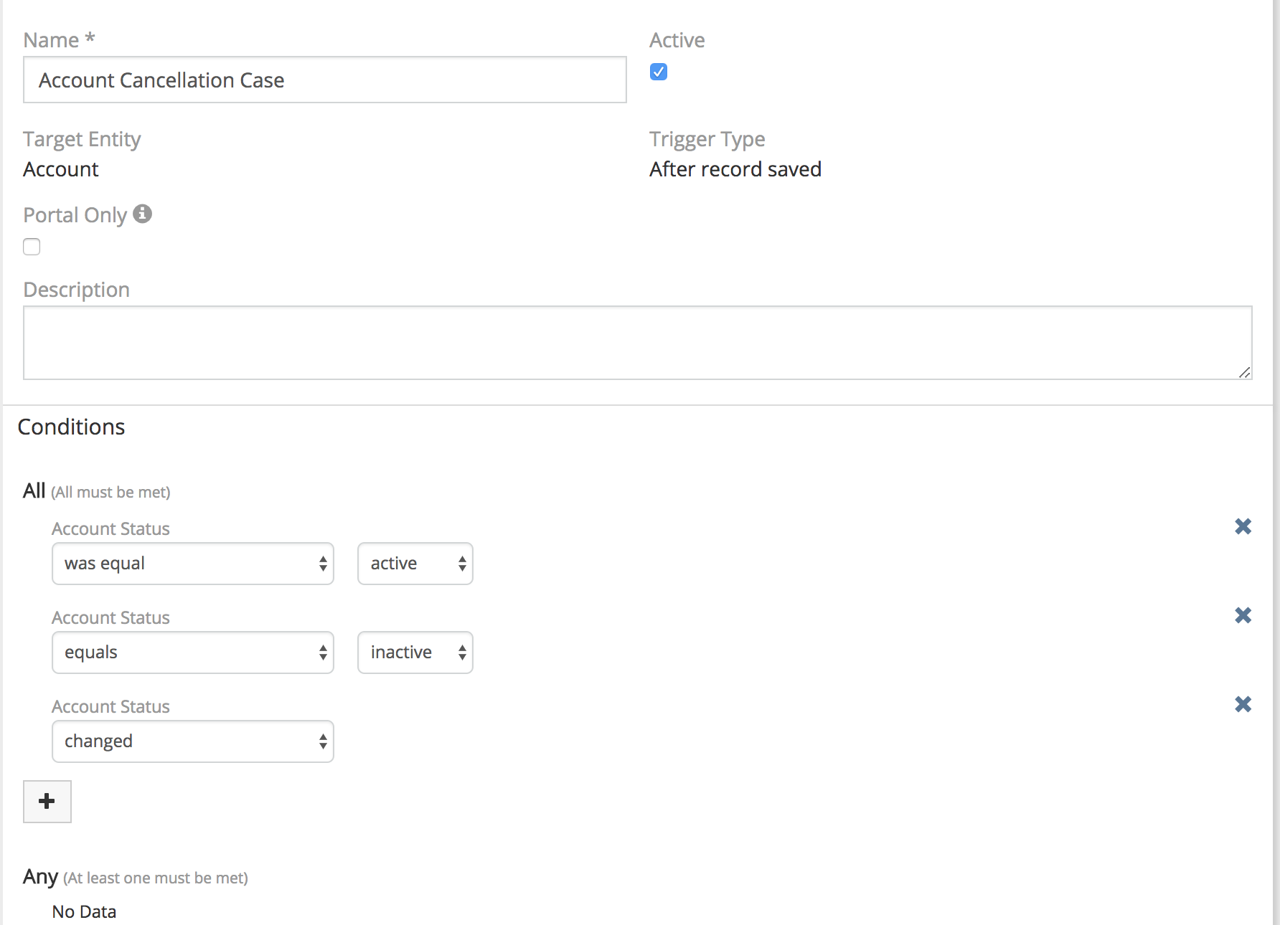Focus the Name field with 'Account Cancellation Case'
Image resolution: width=1280 pixels, height=925 pixels.
coord(324,80)
